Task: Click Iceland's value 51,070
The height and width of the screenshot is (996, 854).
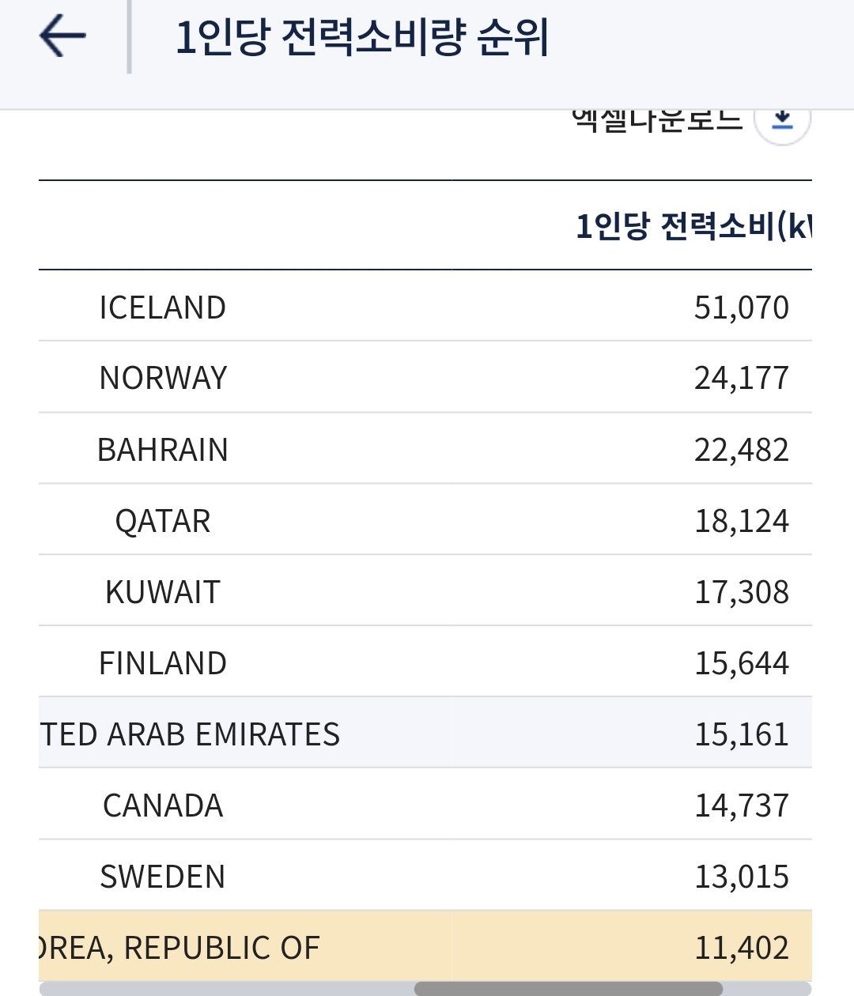Action: pos(741,307)
